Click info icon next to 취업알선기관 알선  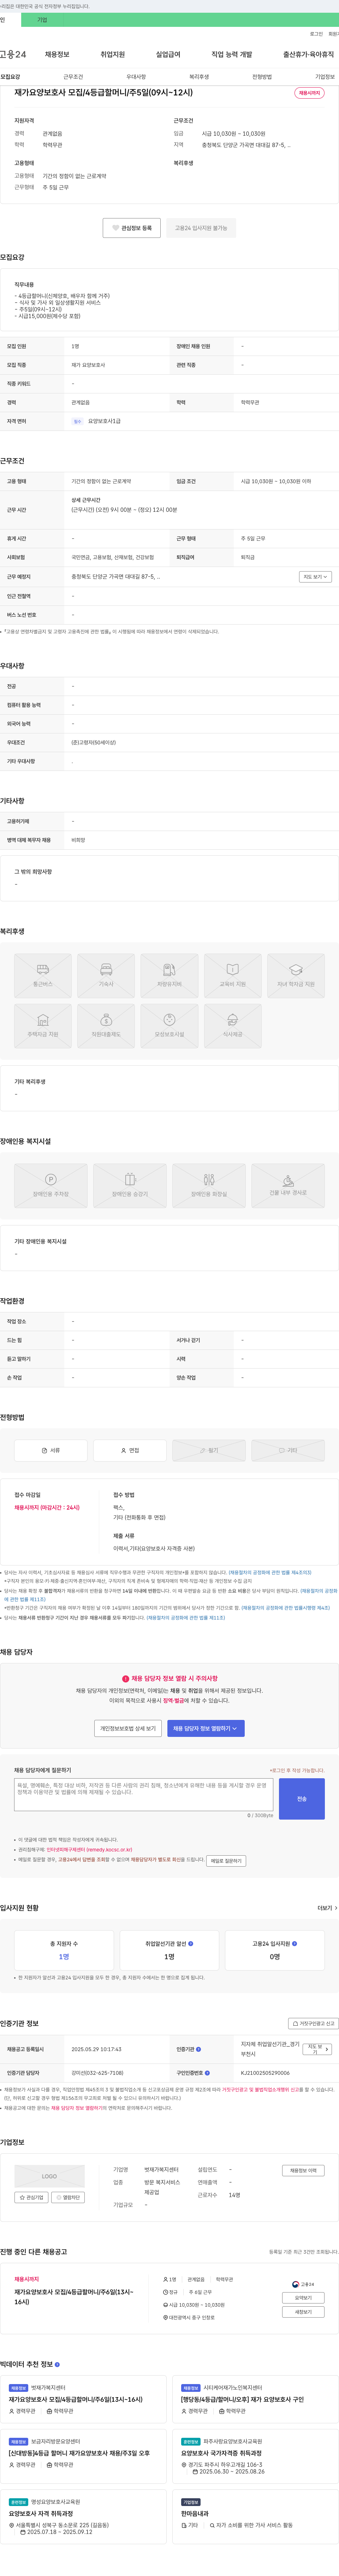pos(191,1944)
